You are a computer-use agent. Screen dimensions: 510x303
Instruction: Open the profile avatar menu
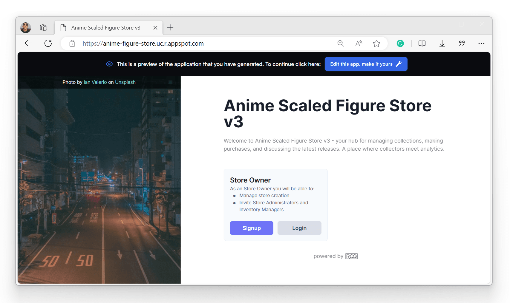pyautogui.click(x=26, y=27)
